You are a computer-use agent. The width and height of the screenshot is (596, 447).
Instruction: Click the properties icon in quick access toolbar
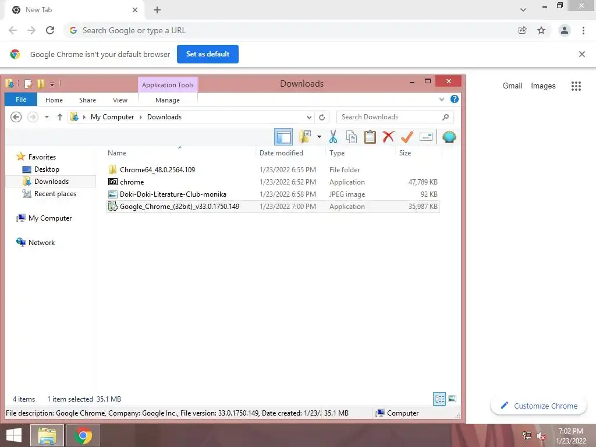(x=28, y=84)
